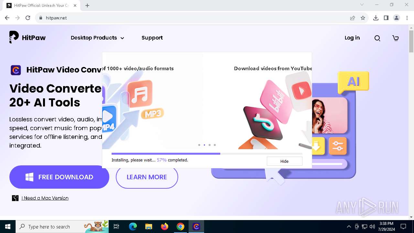The width and height of the screenshot is (414, 233).
Task: Click the installation progress bar
Action: pos(207,154)
